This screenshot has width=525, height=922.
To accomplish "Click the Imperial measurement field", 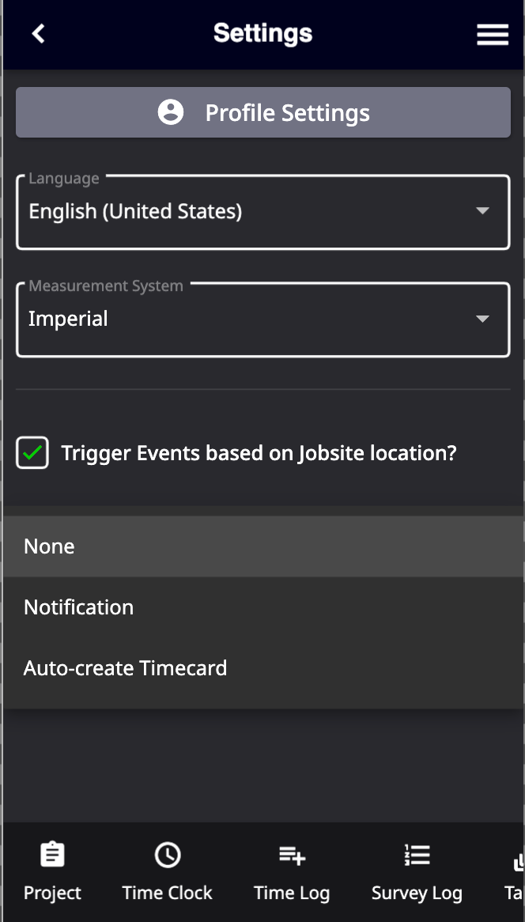I will pos(262,319).
